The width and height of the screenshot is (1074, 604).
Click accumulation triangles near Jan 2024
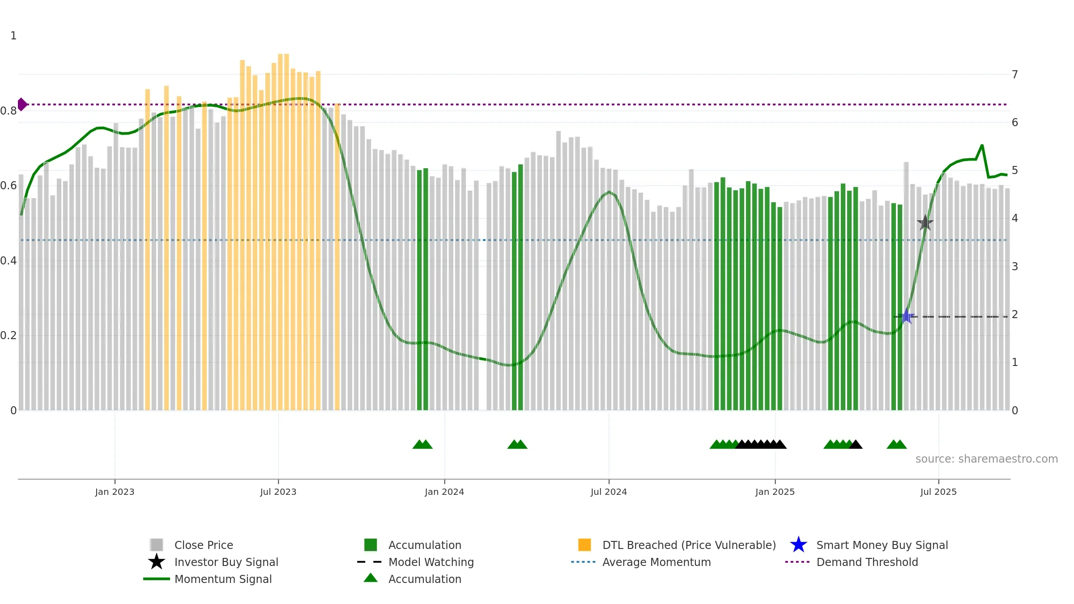pos(422,444)
